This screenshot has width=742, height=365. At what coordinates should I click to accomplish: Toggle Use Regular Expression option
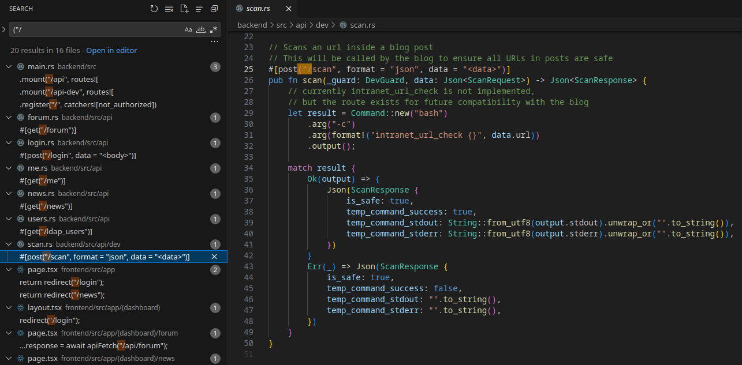pyautogui.click(x=214, y=29)
